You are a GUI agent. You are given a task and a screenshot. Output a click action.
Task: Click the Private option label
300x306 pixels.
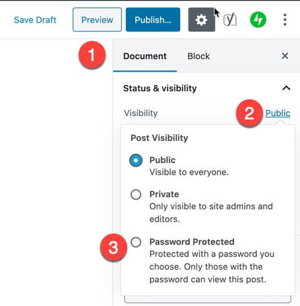click(x=164, y=194)
